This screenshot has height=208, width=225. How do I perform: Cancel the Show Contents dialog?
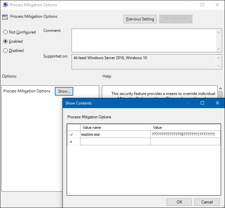click(x=207, y=202)
